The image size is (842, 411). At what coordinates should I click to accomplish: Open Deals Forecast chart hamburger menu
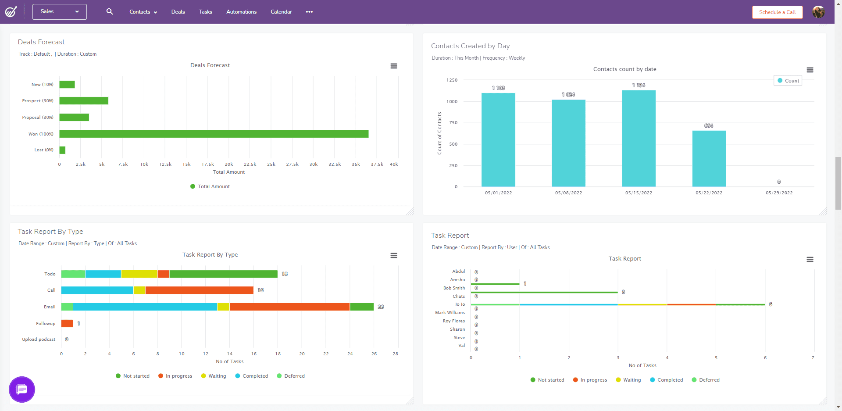click(394, 66)
